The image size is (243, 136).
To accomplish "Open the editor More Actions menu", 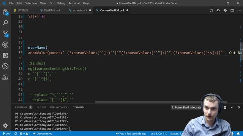I will pos(239,10).
